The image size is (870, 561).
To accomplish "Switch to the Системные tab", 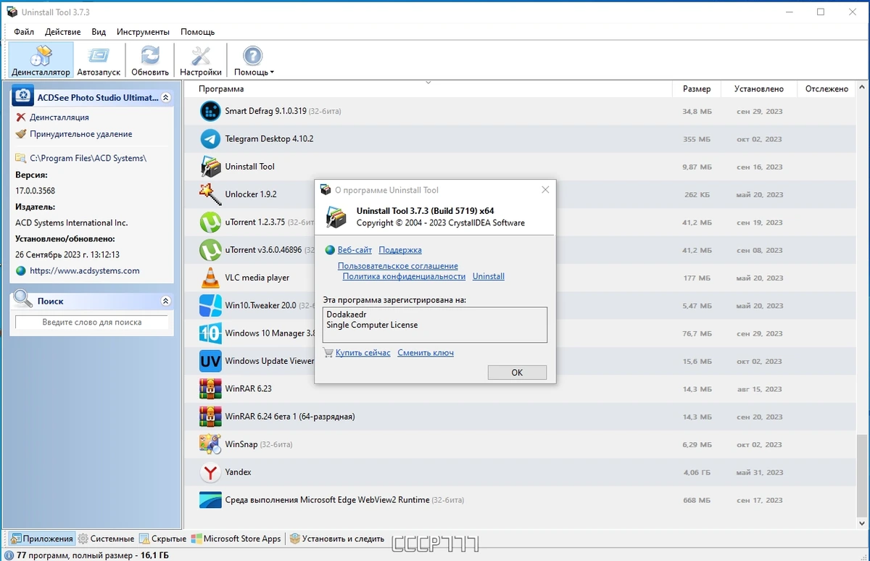I will coord(106,539).
